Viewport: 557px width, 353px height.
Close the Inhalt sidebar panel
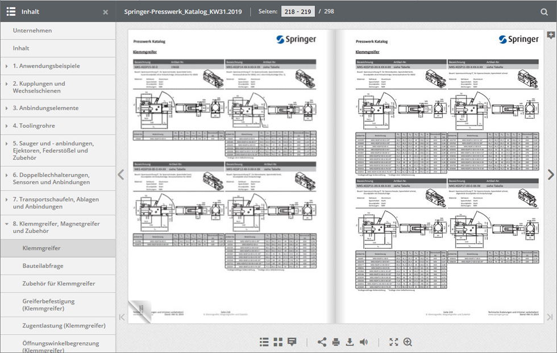point(106,12)
